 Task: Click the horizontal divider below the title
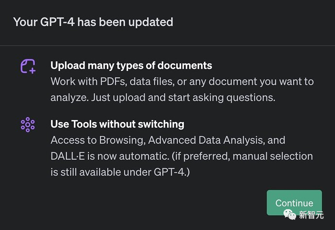click(167, 46)
